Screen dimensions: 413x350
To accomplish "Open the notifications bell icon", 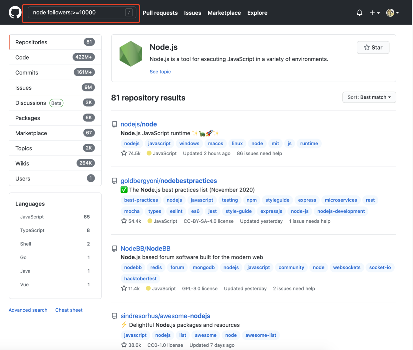I will [x=359, y=12].
